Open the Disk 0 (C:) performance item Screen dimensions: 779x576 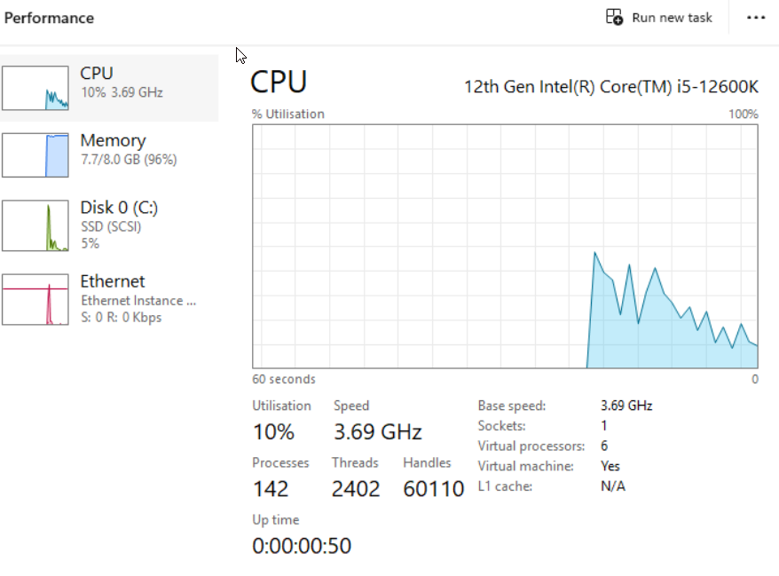(109, 225)
